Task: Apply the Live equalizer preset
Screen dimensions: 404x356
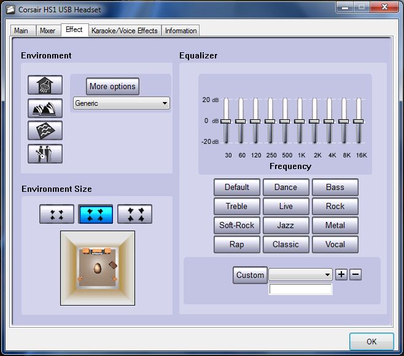Action: (286, 206)
